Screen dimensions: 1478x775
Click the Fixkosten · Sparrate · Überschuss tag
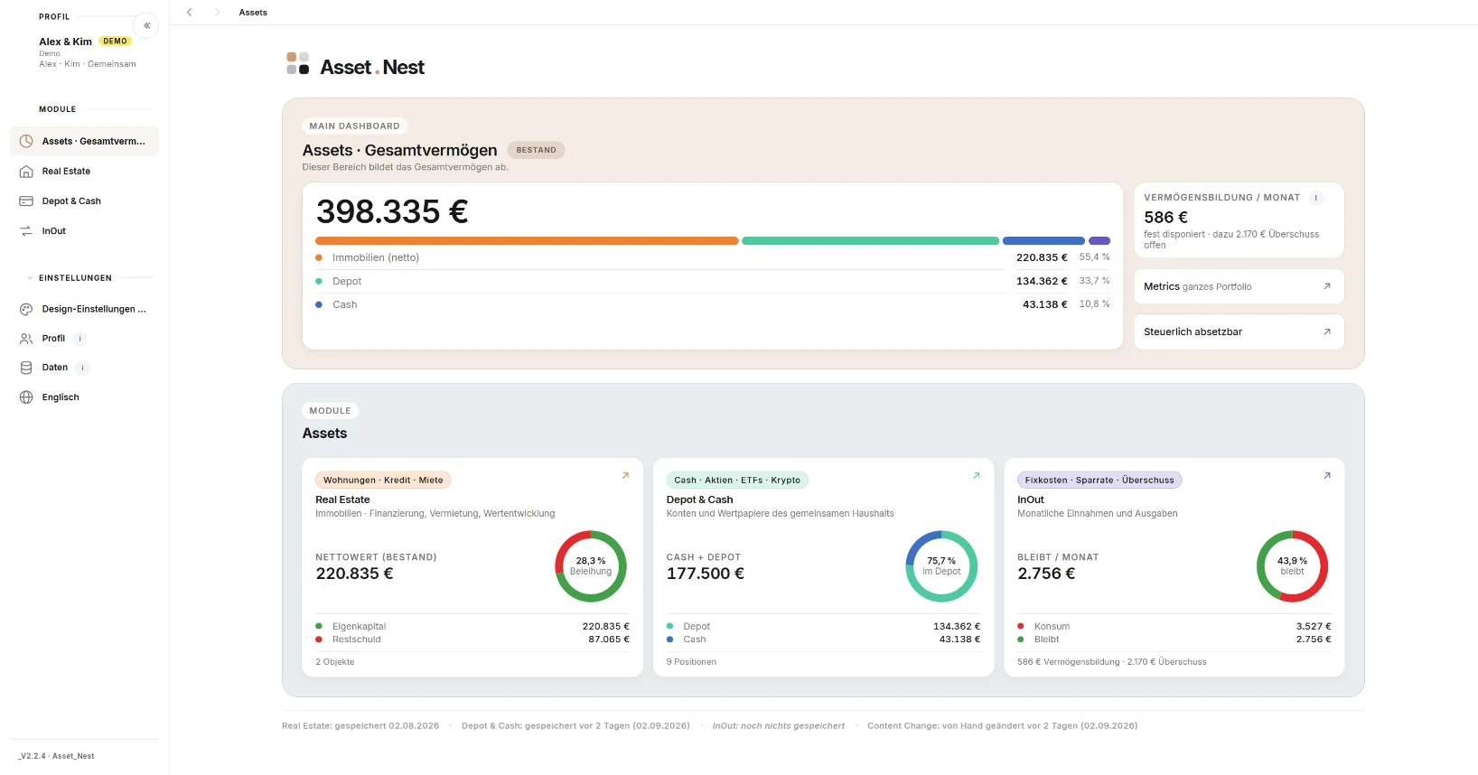[x=1099, y=481]
